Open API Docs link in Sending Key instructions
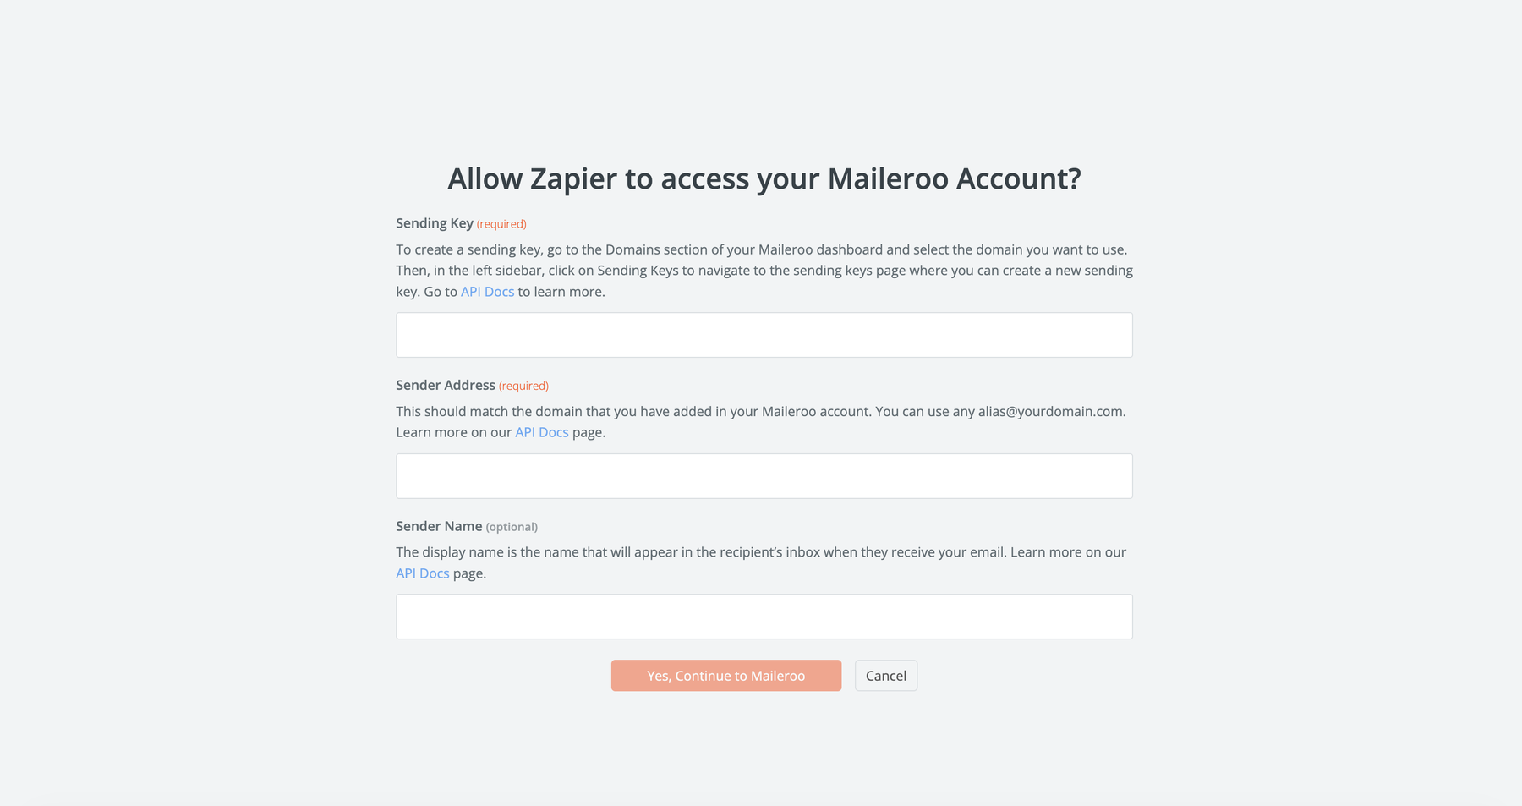The image size is (1522, 806). (x=487, y=292)
